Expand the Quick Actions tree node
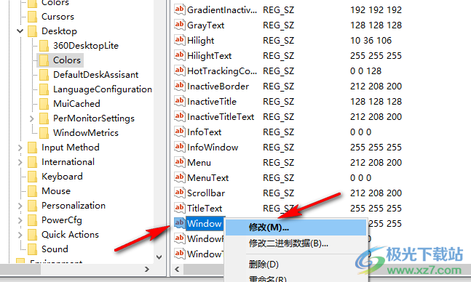 point(20,235)
